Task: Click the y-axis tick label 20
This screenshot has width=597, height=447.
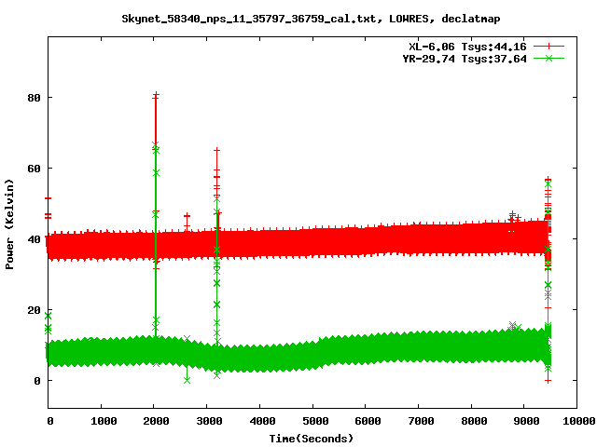Action: pyautogui.click(x=34, y=310)
